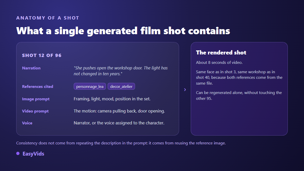This screenshot has height=171, width=304.
Task: Click the 'ANATOMY OF A SHOT' heading label
Action: coord(48,18)
